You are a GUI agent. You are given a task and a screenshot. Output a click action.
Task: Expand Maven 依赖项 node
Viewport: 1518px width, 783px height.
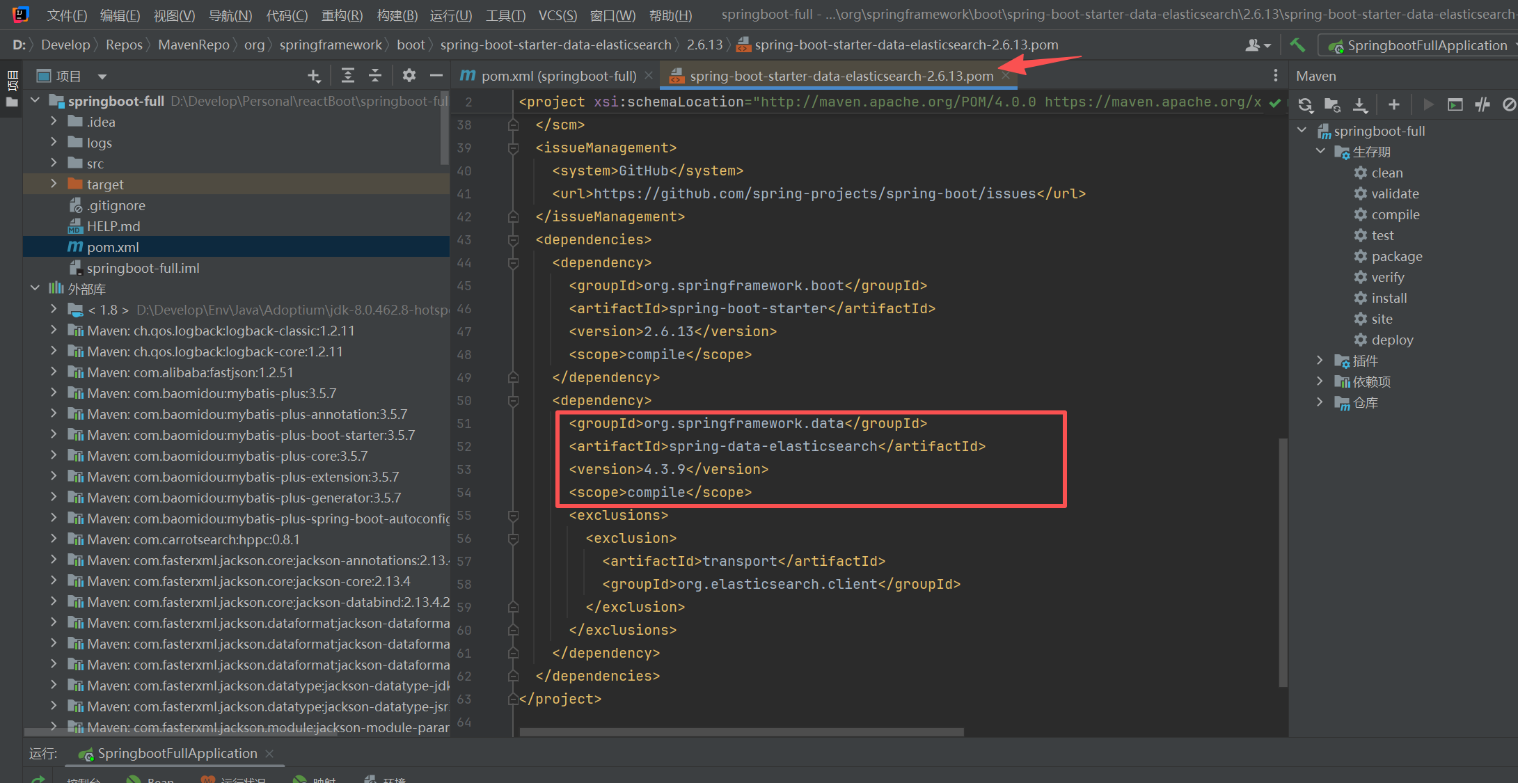pos(1320,381)
